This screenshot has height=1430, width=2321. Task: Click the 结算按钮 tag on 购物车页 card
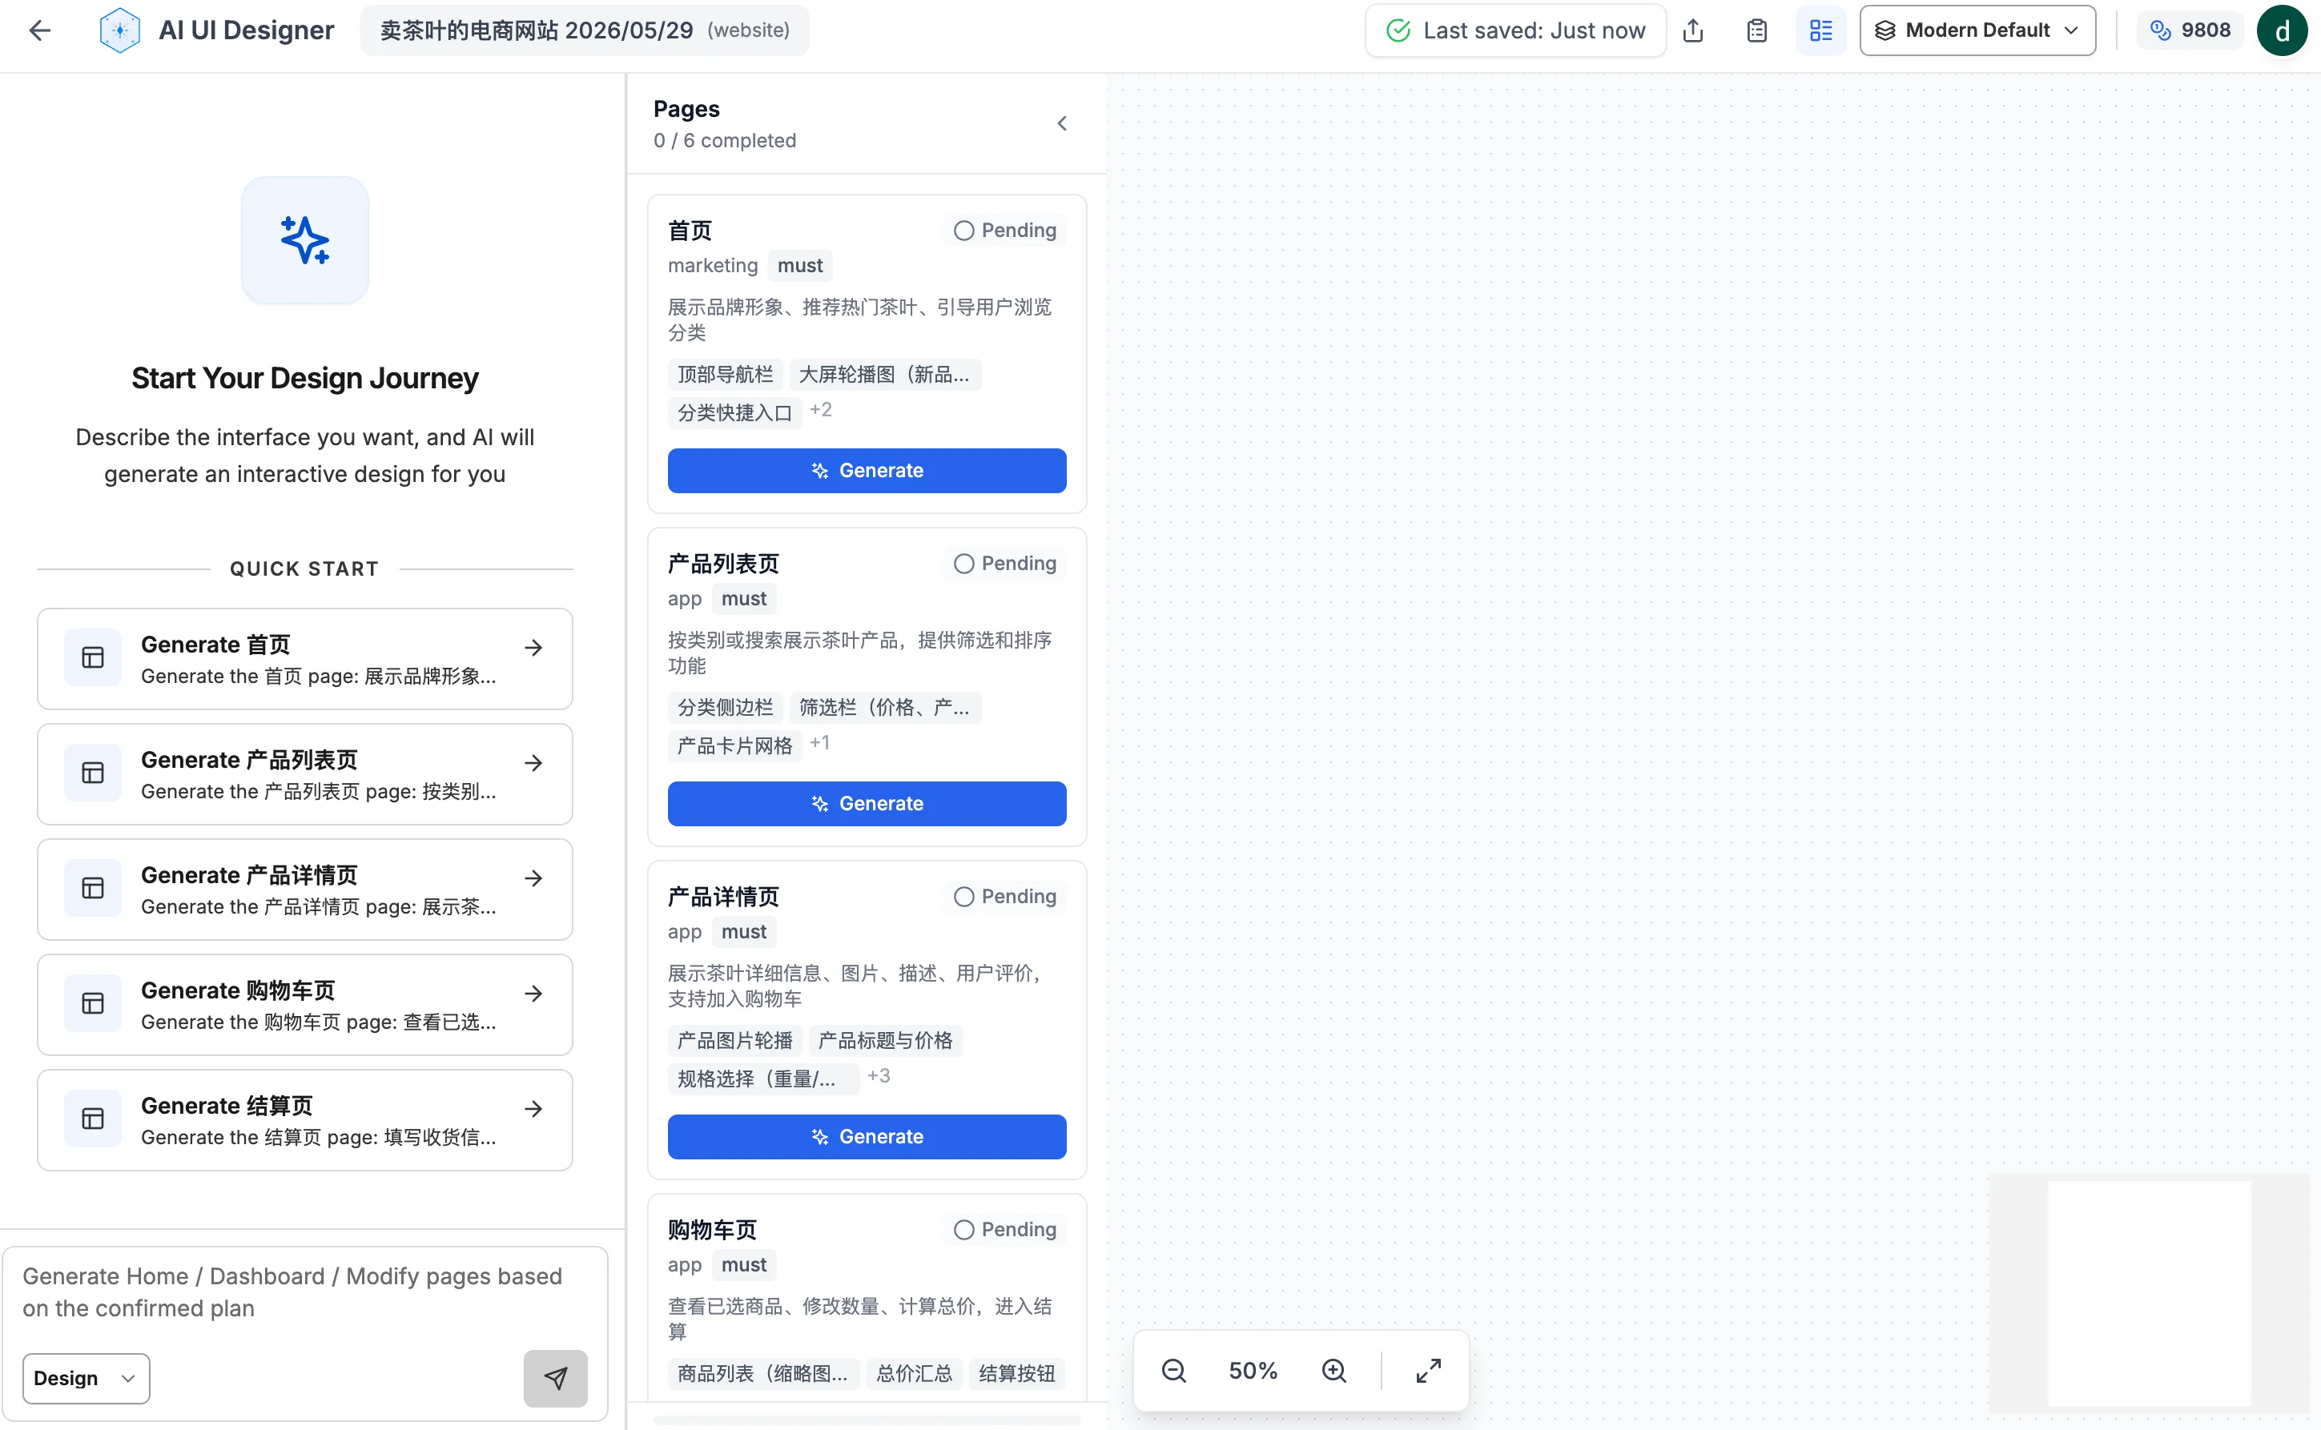(x=1016, y=1373)
